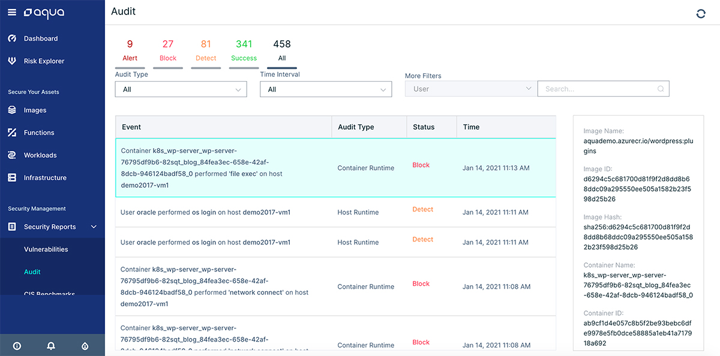Click the Container Name value in details

click(x=638, y=285)
